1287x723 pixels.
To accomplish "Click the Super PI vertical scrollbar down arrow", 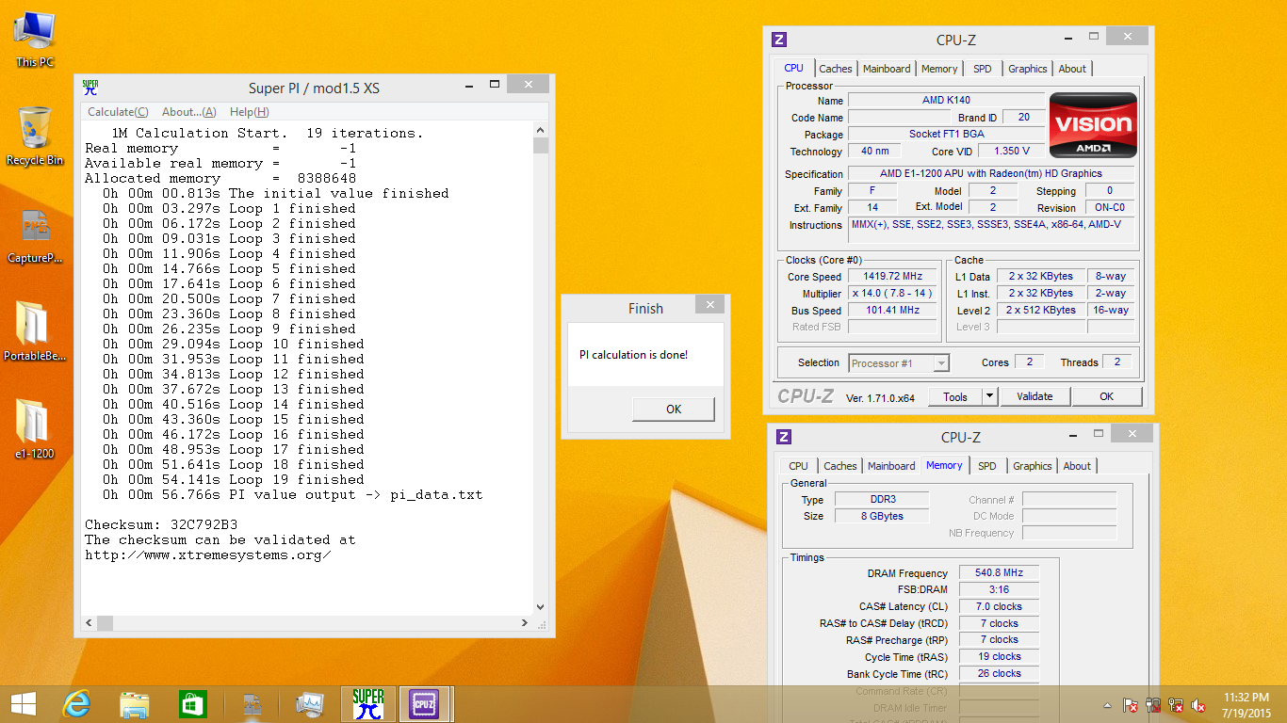I will click(x=541, y=607).
